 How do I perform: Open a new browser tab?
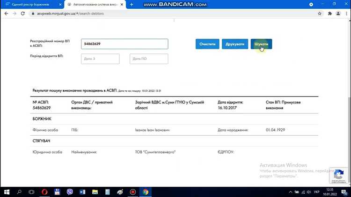pyautogui.click(x=132, y=4)
